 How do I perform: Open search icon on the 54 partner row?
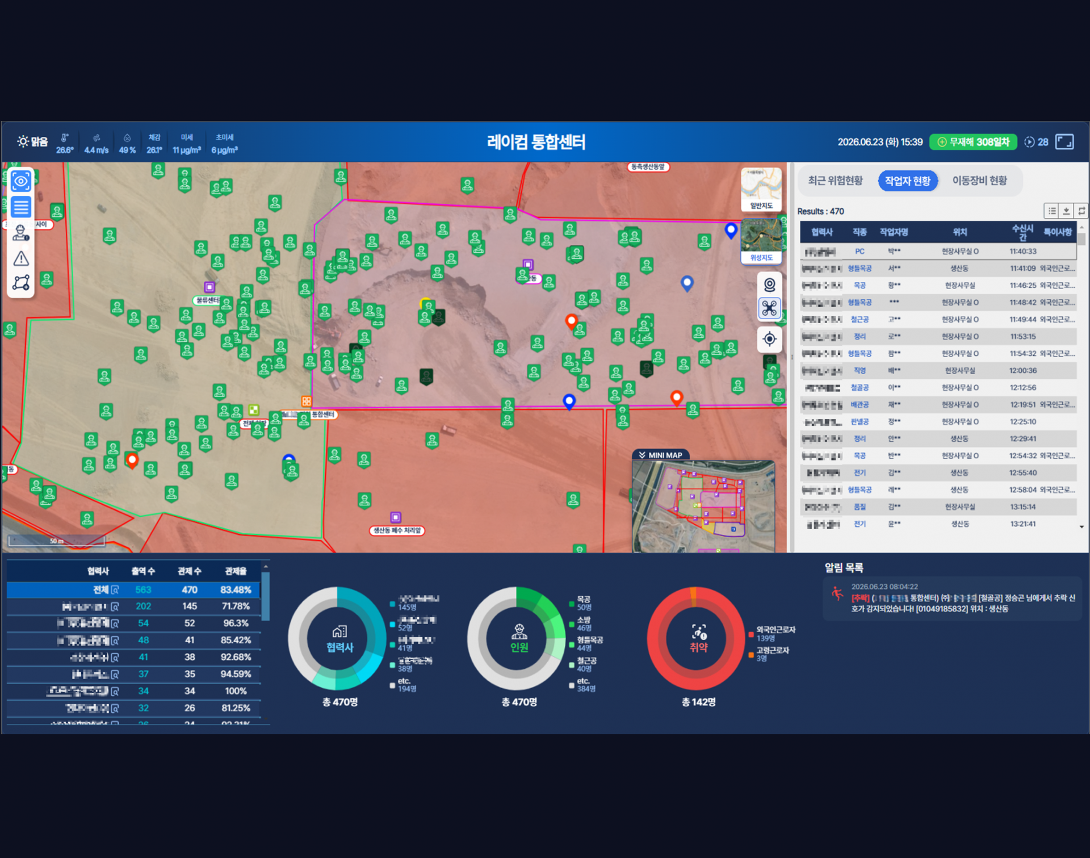115,623
